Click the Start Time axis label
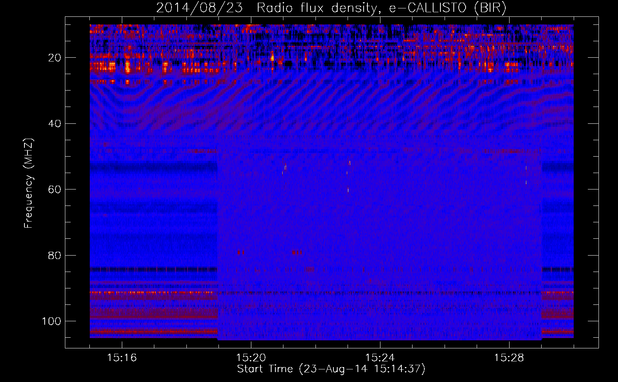This screenshot has width=618, height=382. 331,369
